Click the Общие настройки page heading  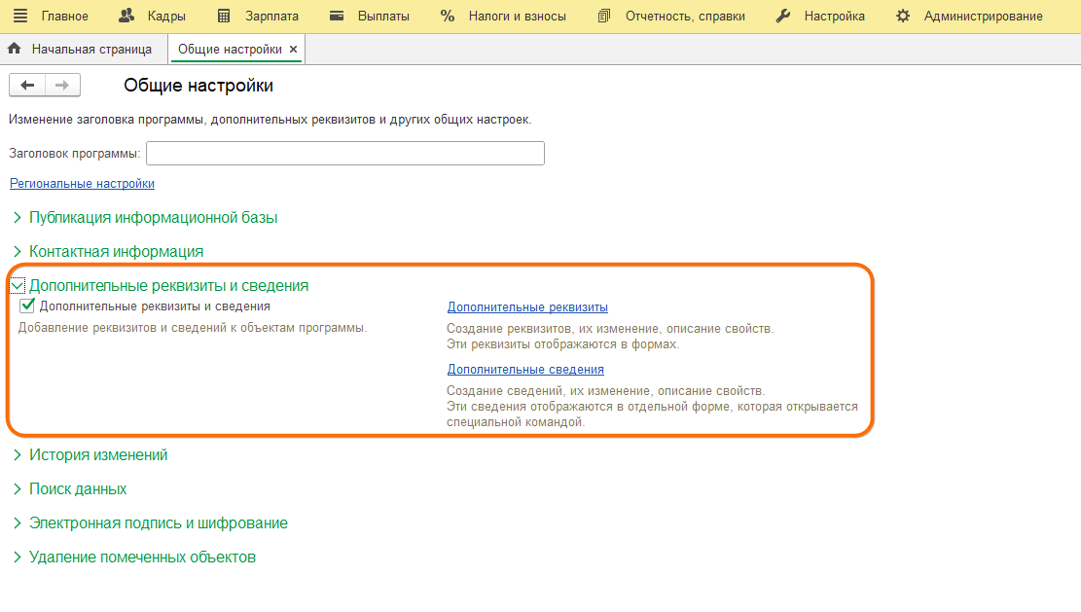(198, 86)
